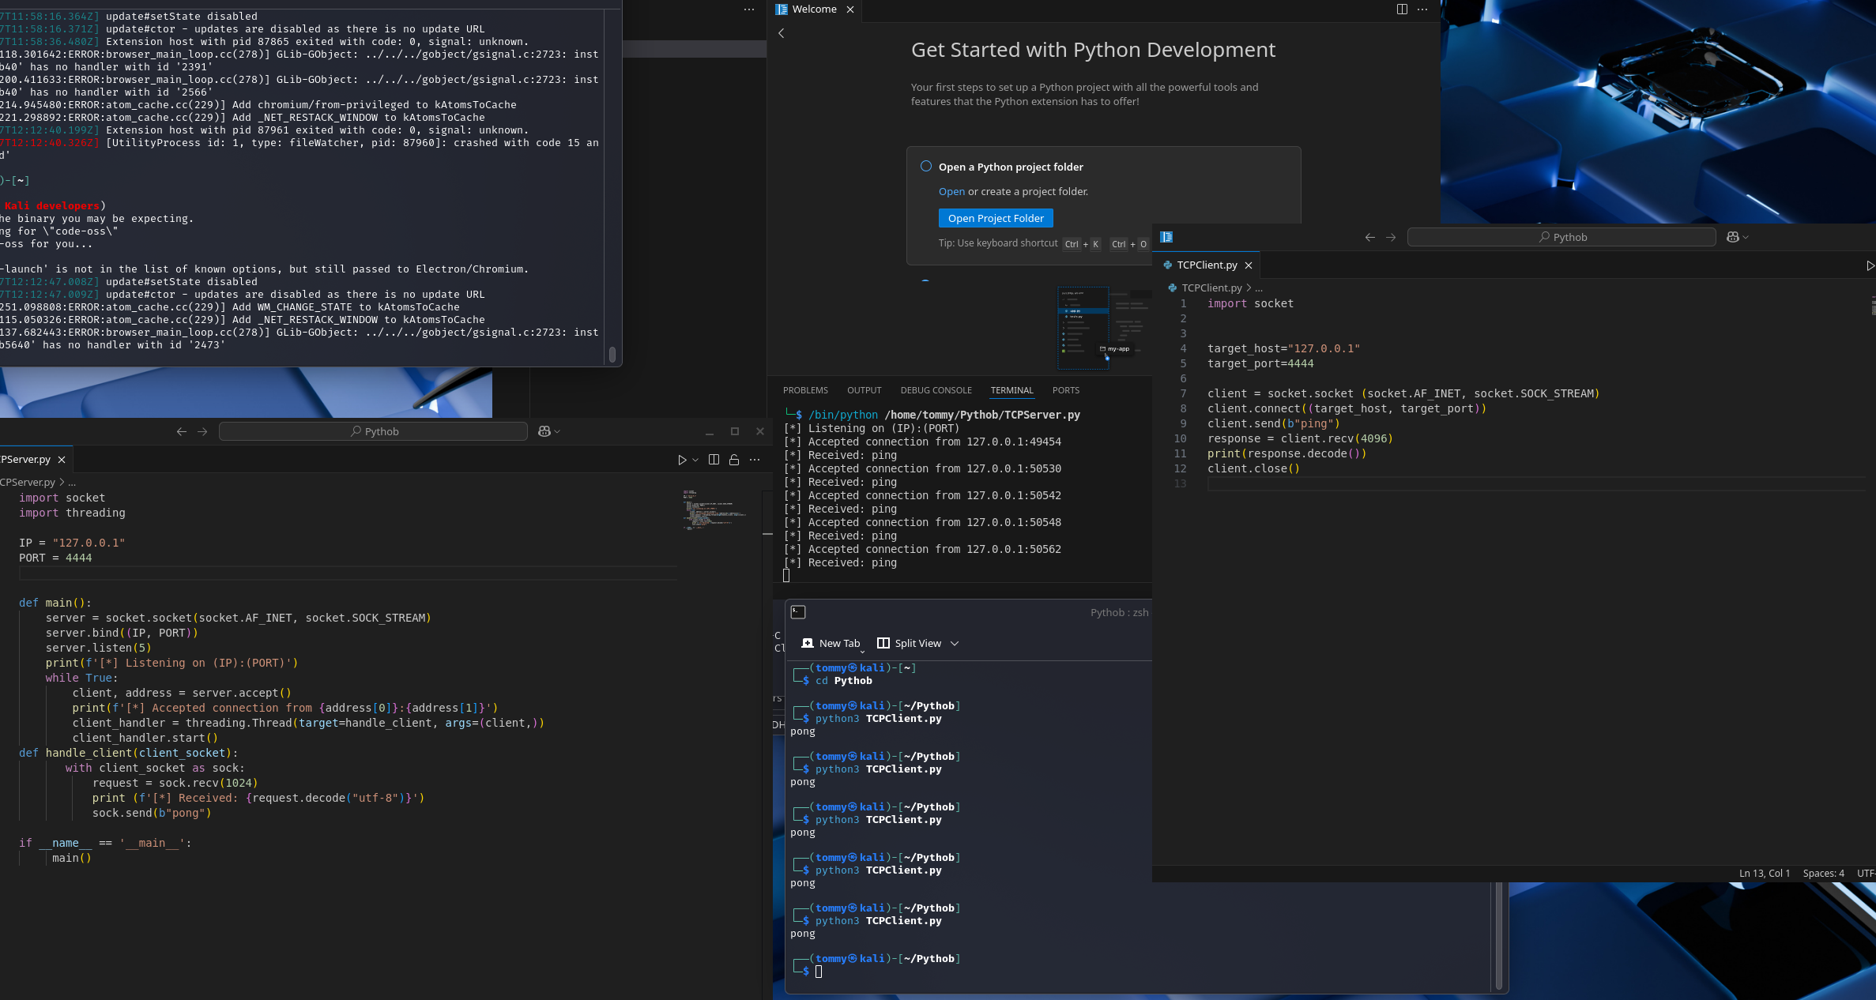Click the Open link in the project folder step
The image size is (1876, 1000).
[x=951, y=192]
